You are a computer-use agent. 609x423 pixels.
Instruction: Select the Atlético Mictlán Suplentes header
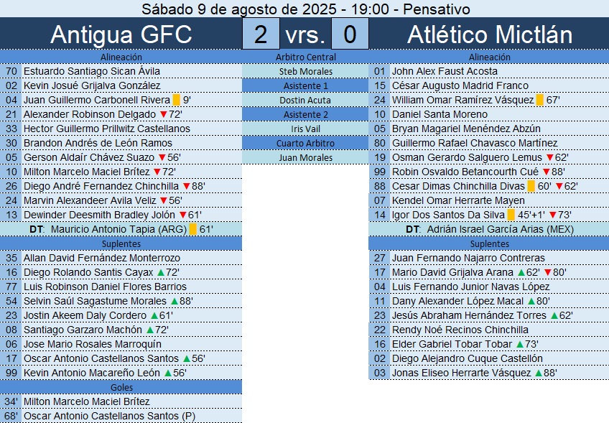489,243
